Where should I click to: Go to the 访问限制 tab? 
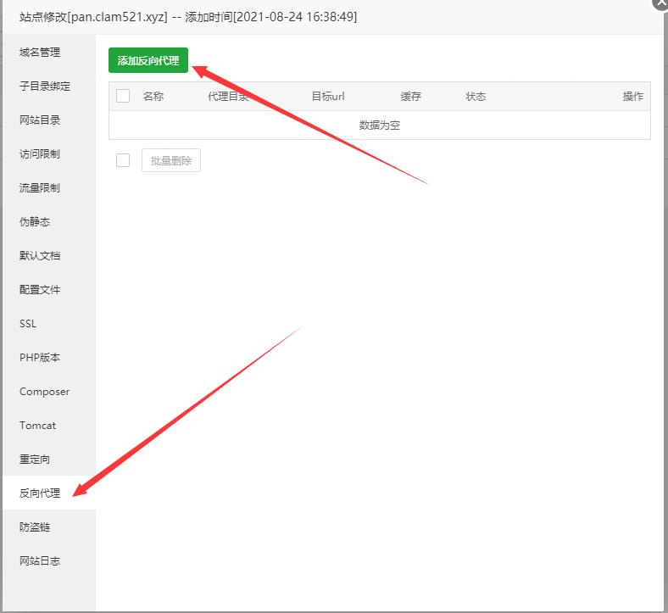[49, 153]
